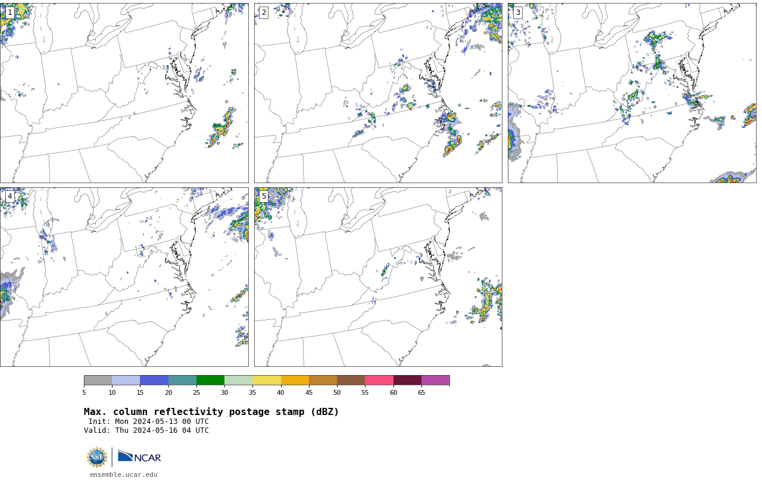762x481 pixels.
Task: Click the ensemble.ucar.edu text
Action: click(x=124, y=474)
